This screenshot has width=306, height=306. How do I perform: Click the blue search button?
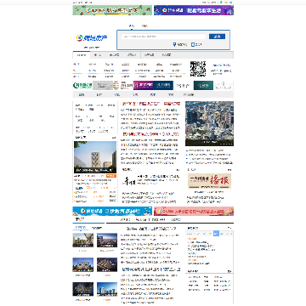217,37
